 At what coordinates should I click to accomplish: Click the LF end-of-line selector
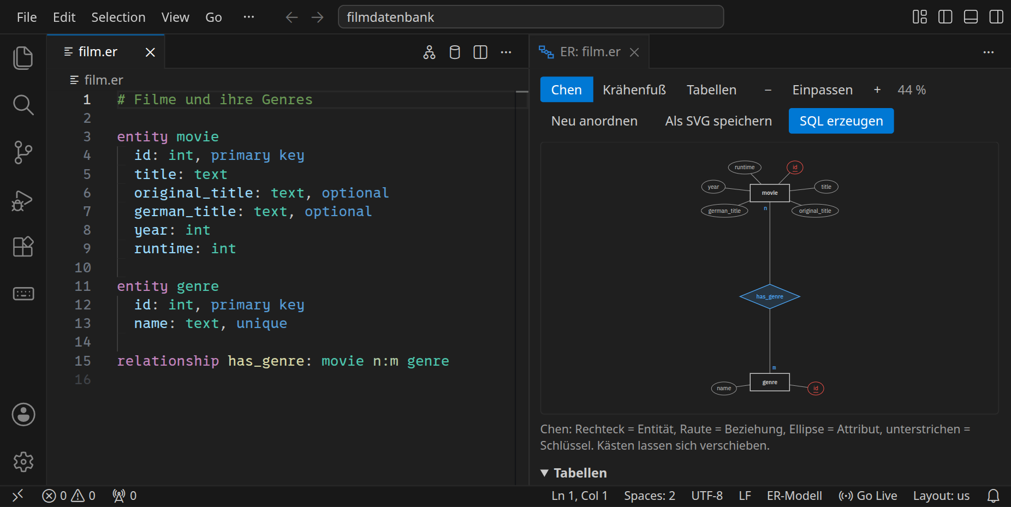click(x=745, y=496)
